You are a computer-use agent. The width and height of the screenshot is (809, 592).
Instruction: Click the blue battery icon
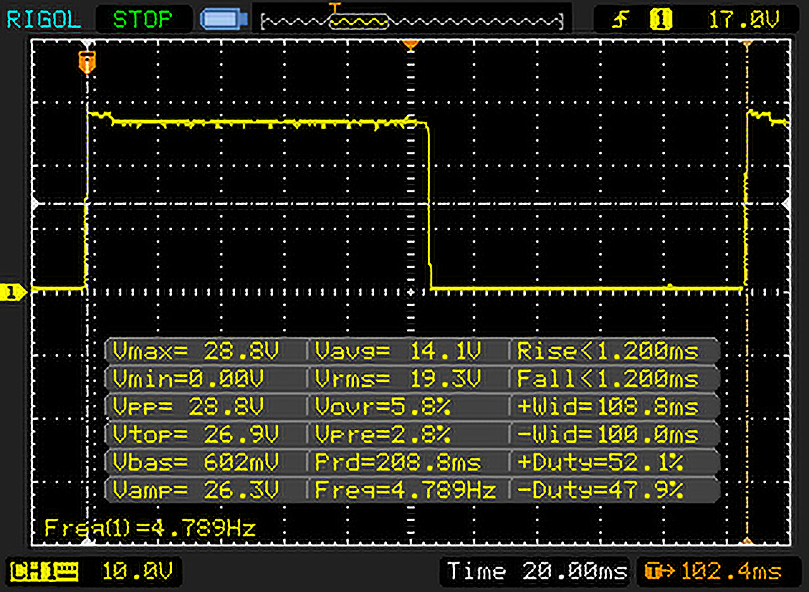point(220,20)
